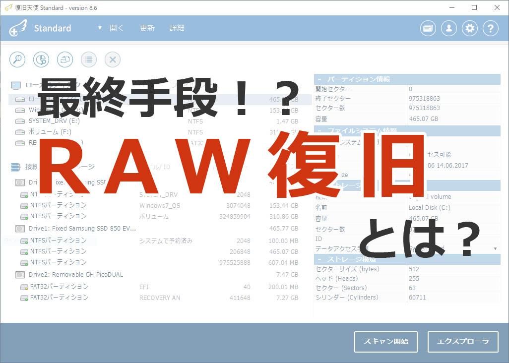This screenshot has width=509, height=363.
Task: Click the user account icon
Action: pyautogui.click(x=448, y=28)
